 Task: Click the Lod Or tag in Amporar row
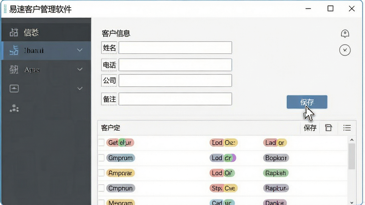(222, 173)
